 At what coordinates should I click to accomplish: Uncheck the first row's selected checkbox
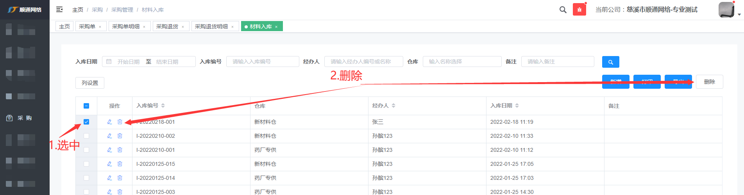point(86,122)
